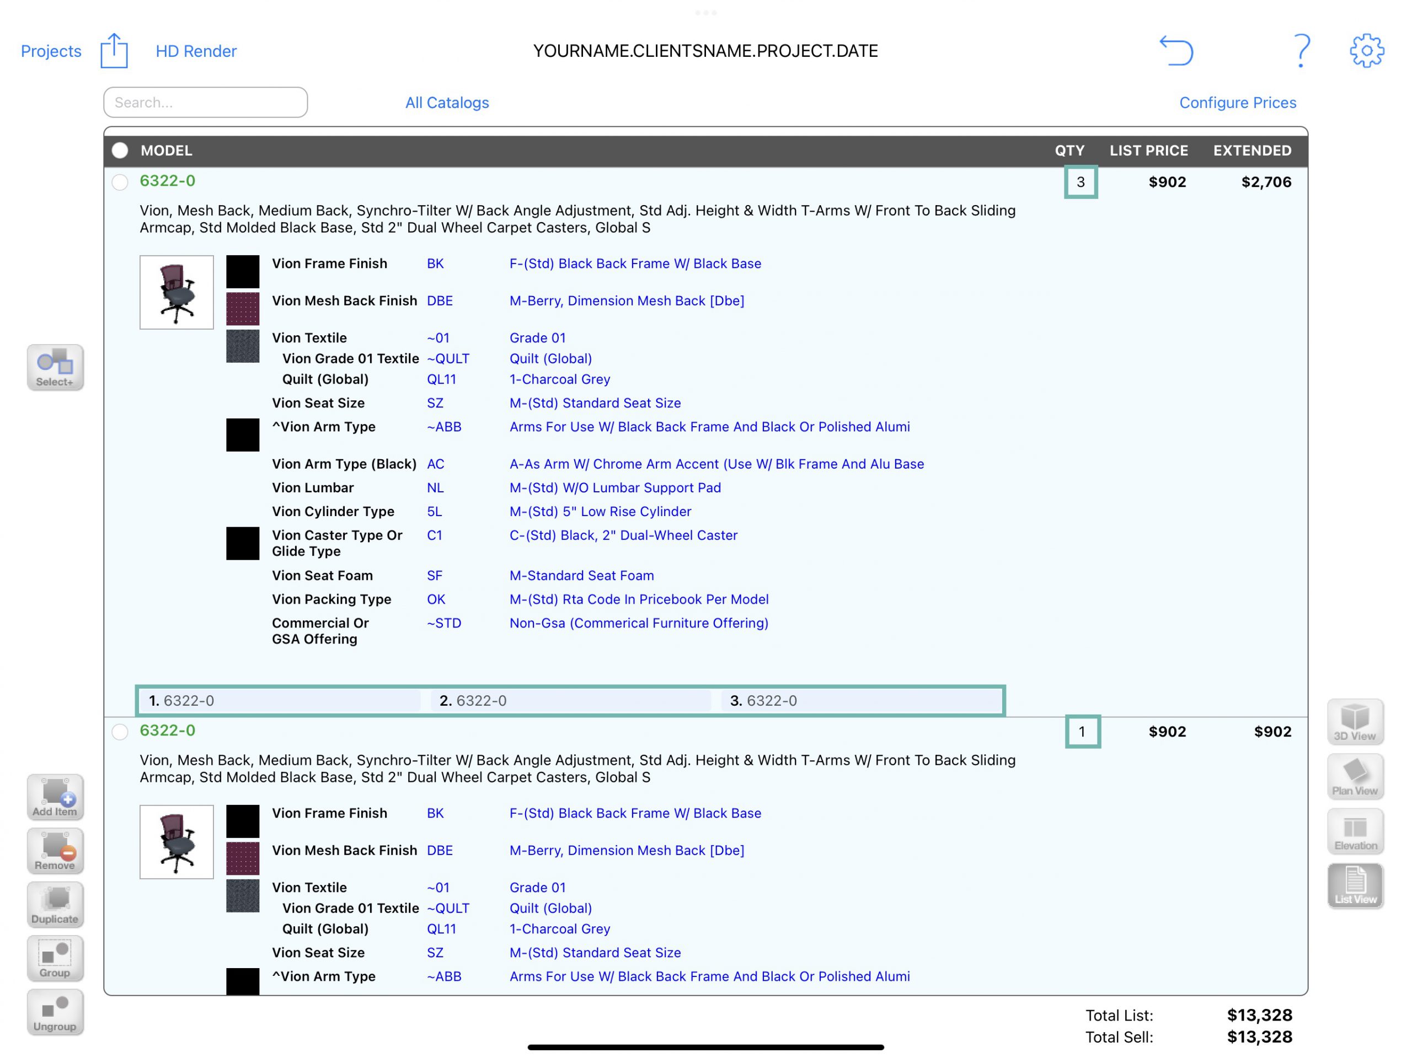Click first item's berry Mesh Back swatch
This screenshot has width=1412, height=1058.
pyautogui.click(x=243, y=309)
